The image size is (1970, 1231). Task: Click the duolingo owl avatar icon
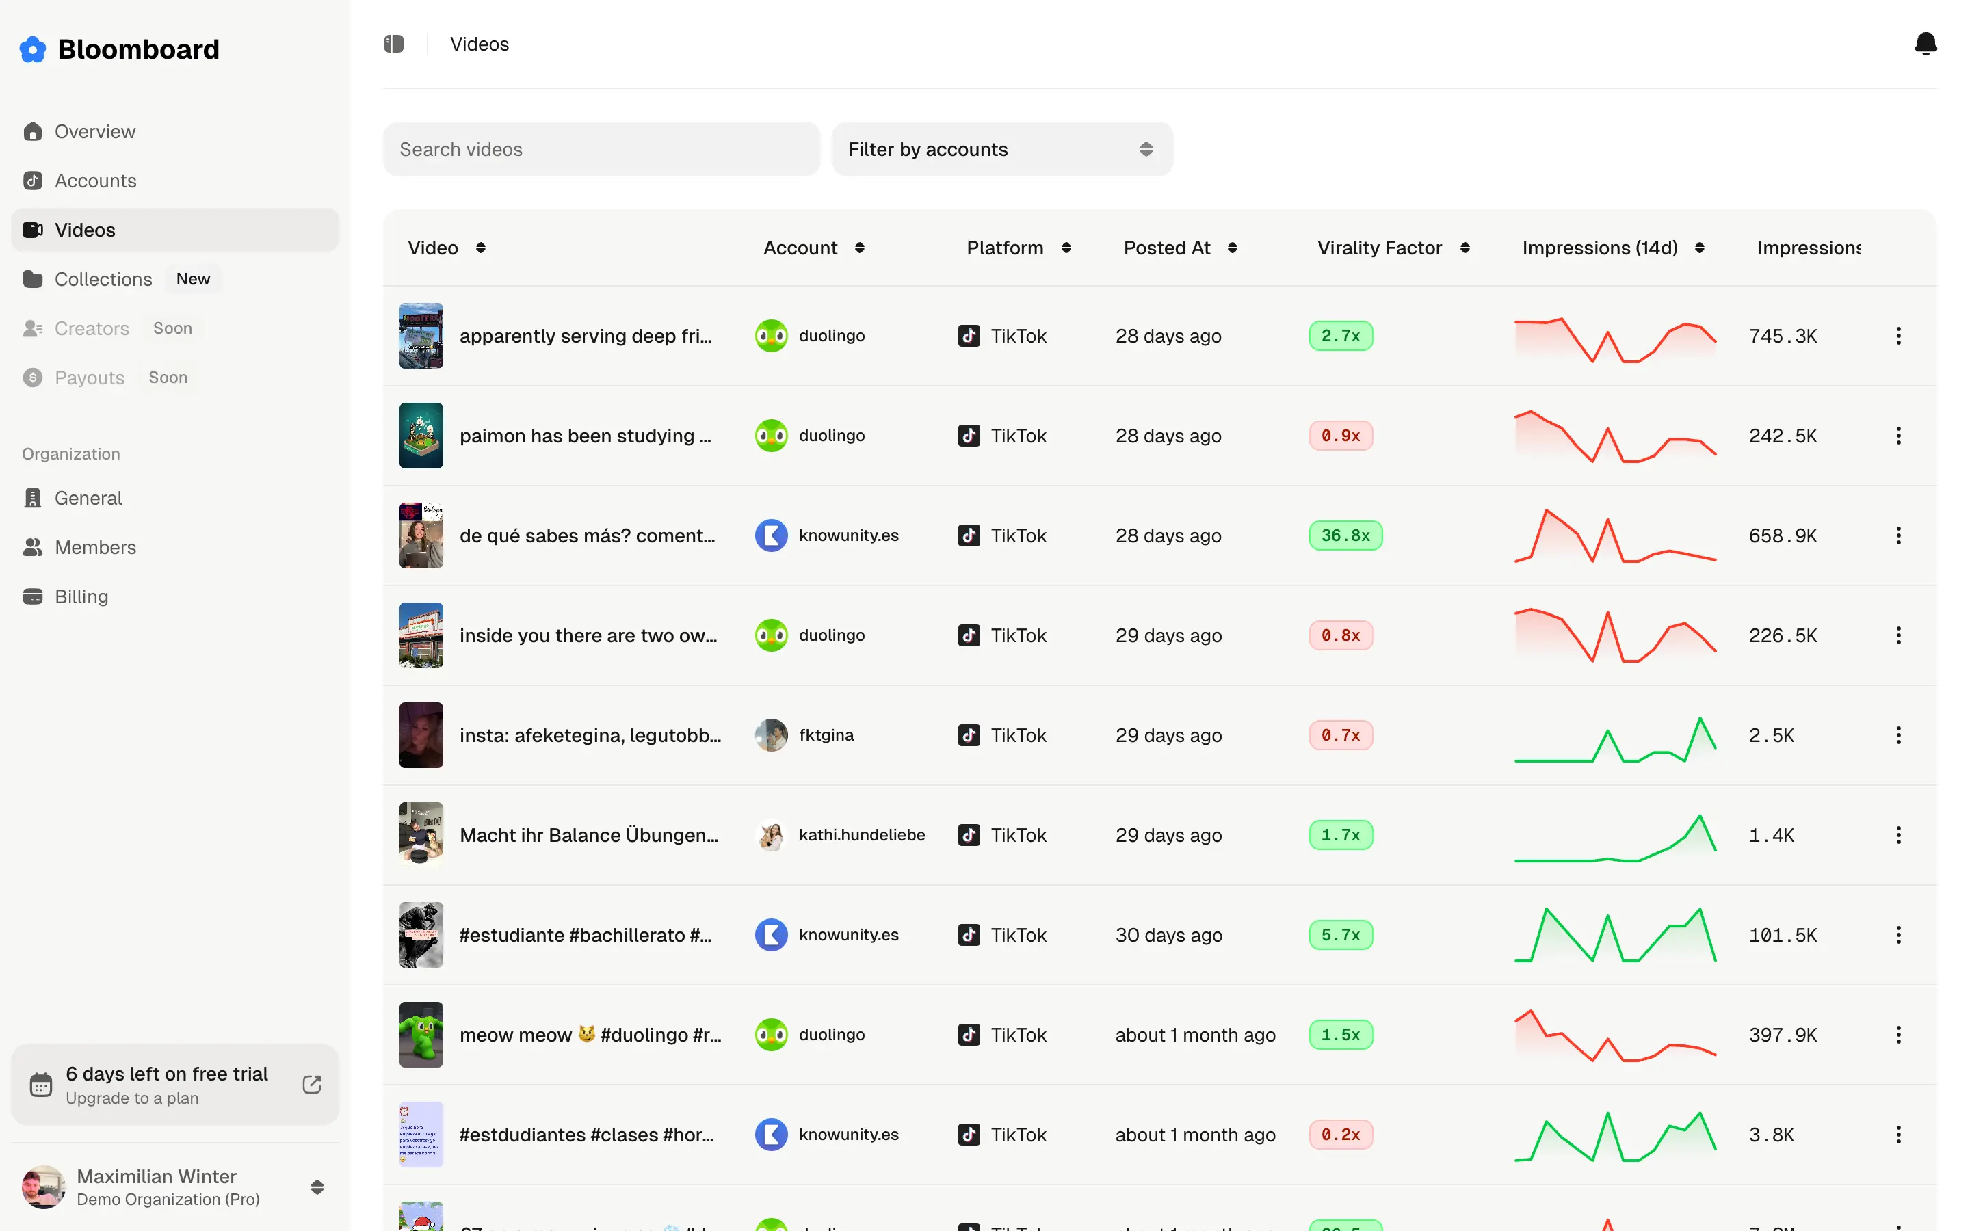[x=770, y=335]
